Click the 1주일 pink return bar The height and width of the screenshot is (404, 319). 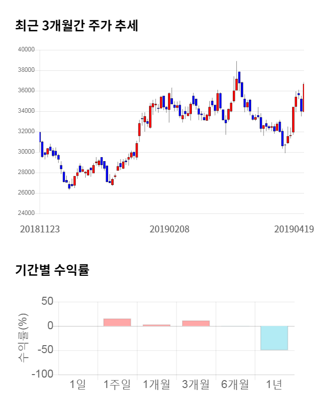(x=117, y=322)
